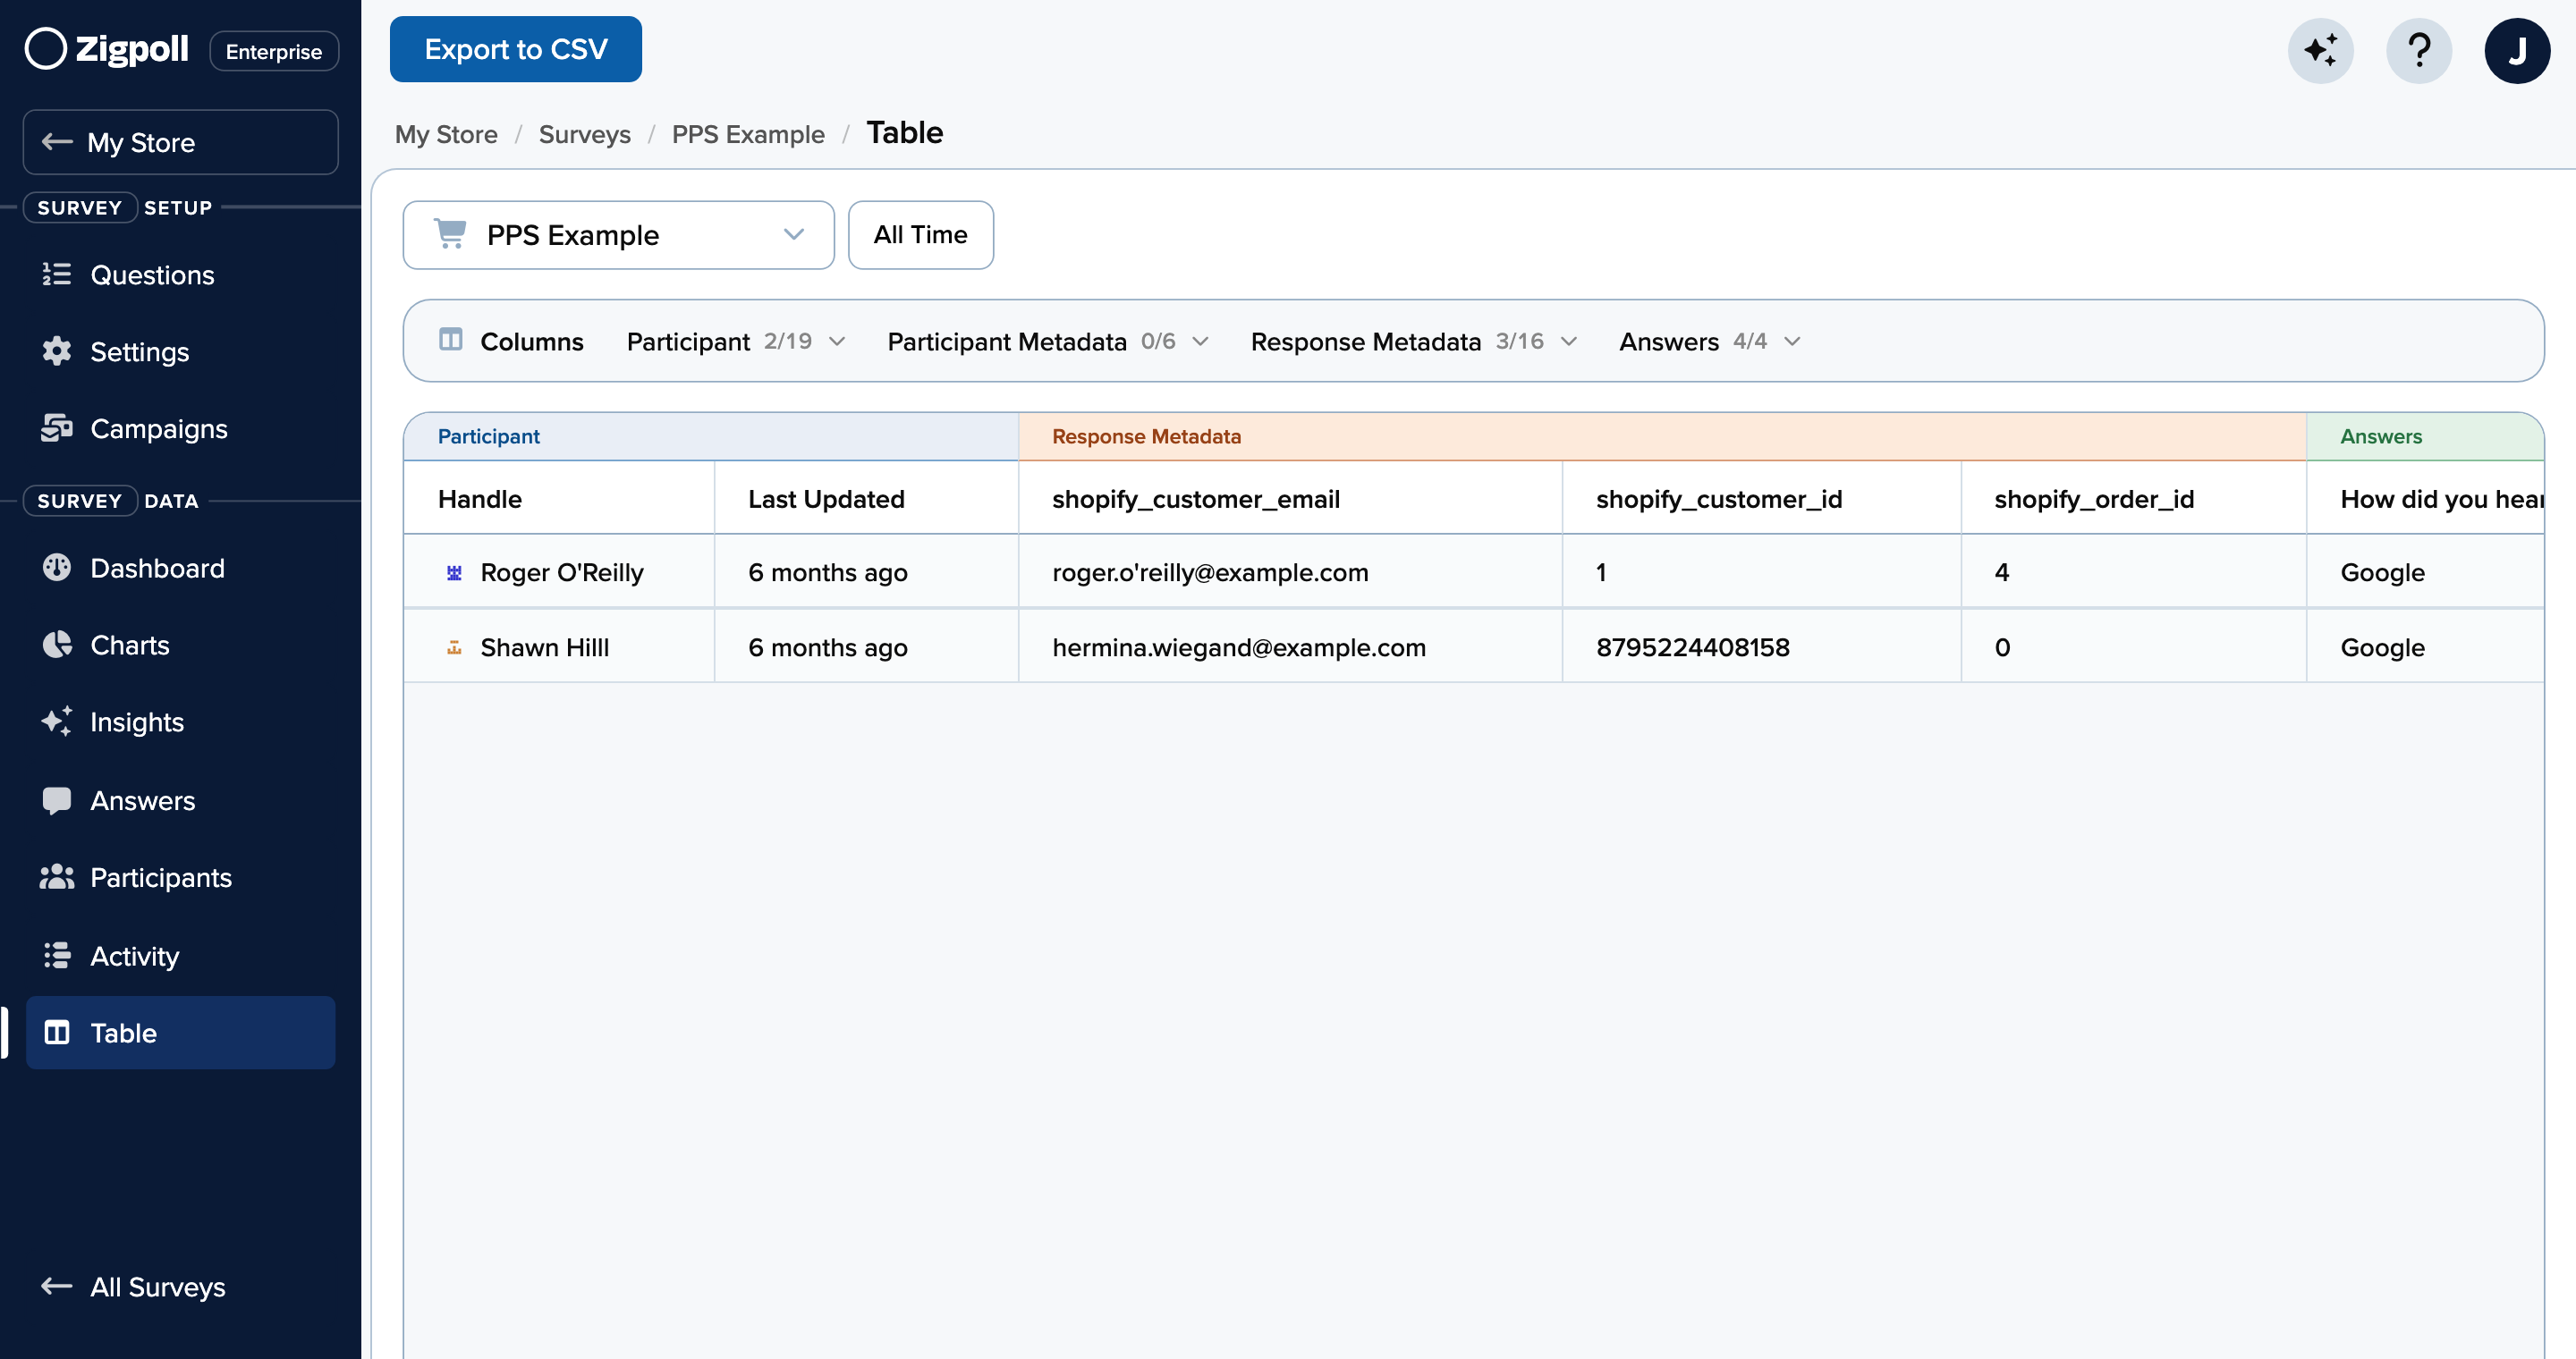2576x1359 pixels.
Task: Click the Questions list icon in sidebar
Action: 57,274
